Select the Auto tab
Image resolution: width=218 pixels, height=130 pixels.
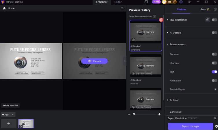(205, 9)
